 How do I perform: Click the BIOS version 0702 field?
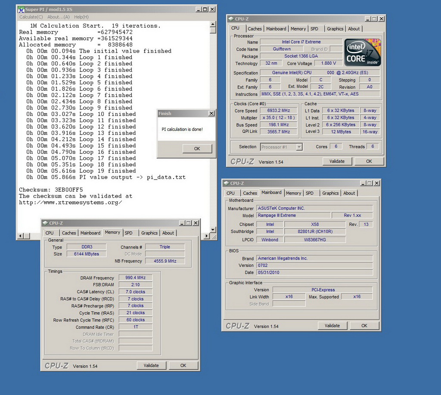pos(314,265)
